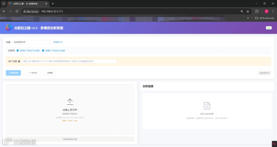Select the 太阳石之眼 - AI 检测系统 tab
The height and width of the screenshot is (147, 277).
point(28,4)
